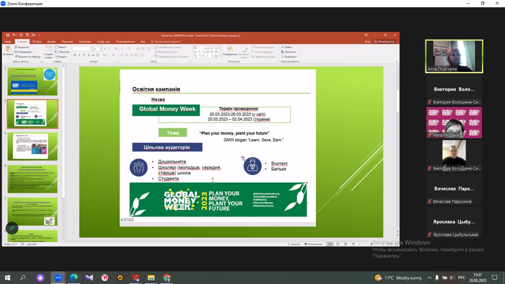Click the Paste (Вставить) clipboard icon
The height and width of the screenshot is (284, 505).
8,50
